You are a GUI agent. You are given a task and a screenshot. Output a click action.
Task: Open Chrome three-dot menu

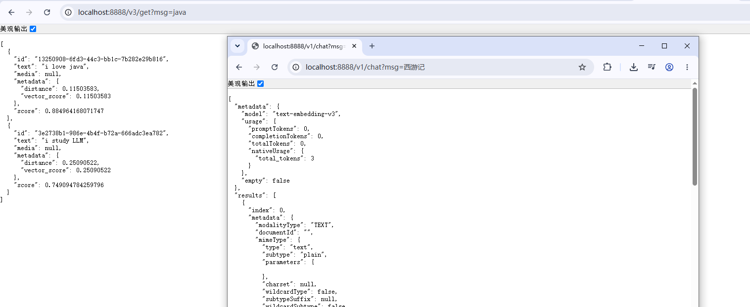pos(687,67)
